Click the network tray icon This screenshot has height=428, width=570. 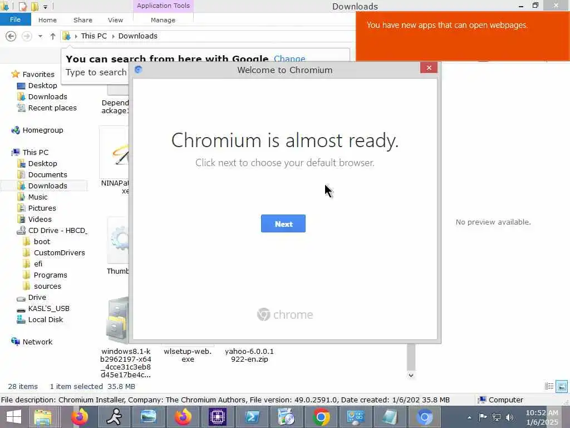496,417
